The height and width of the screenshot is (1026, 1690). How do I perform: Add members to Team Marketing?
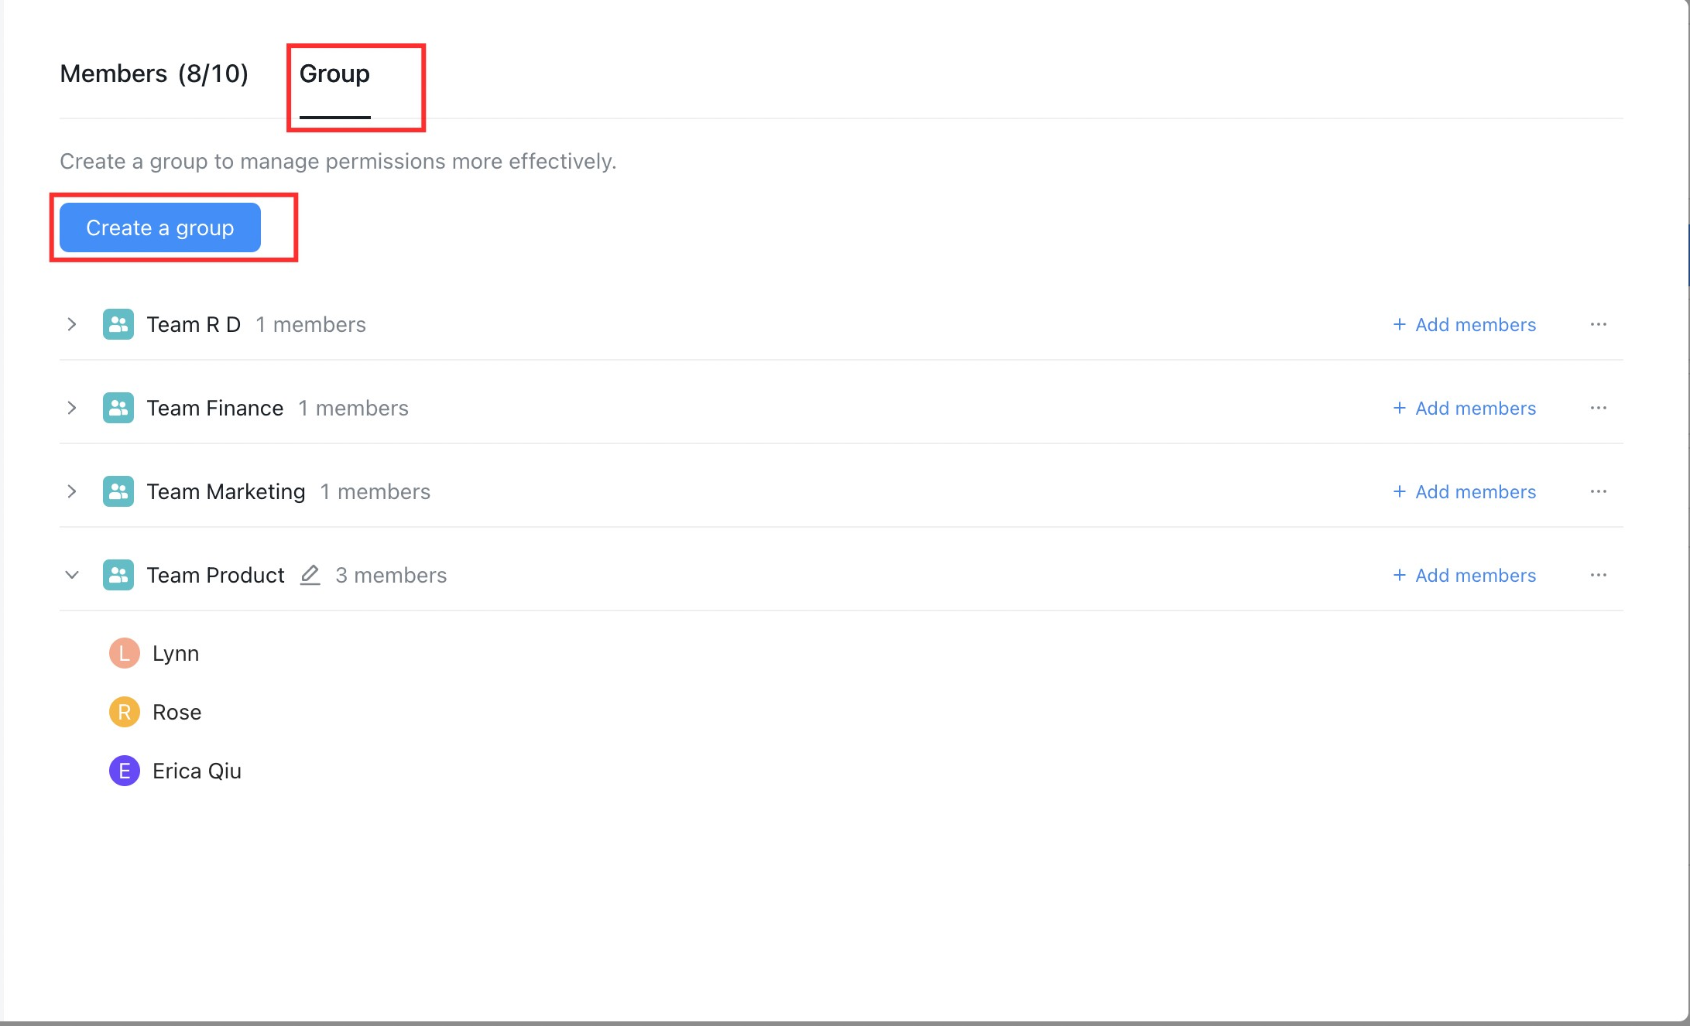tap(1464, 491)
